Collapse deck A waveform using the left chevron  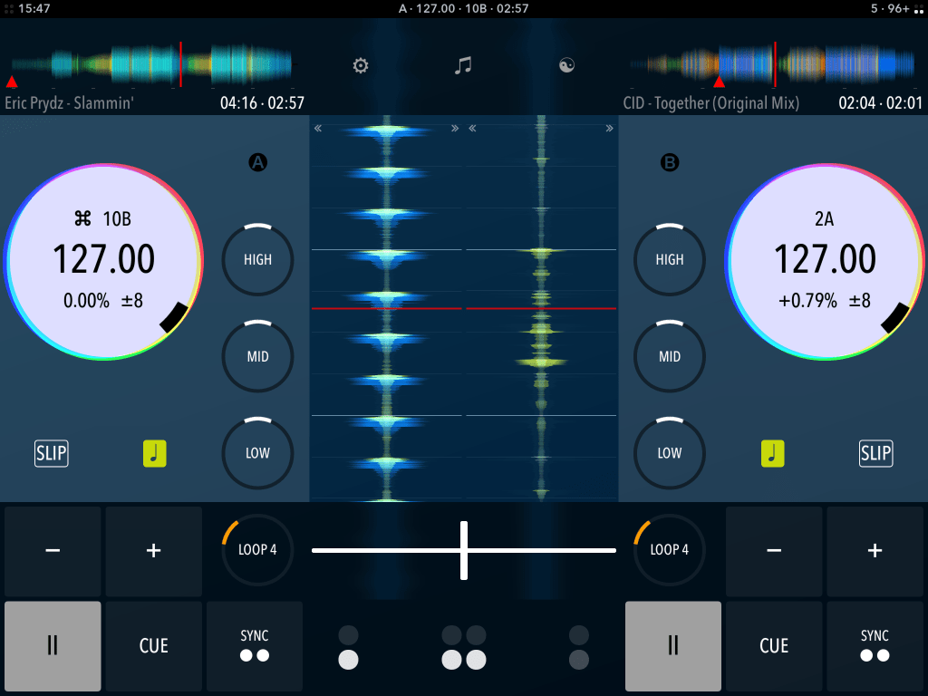click(317, 128)
